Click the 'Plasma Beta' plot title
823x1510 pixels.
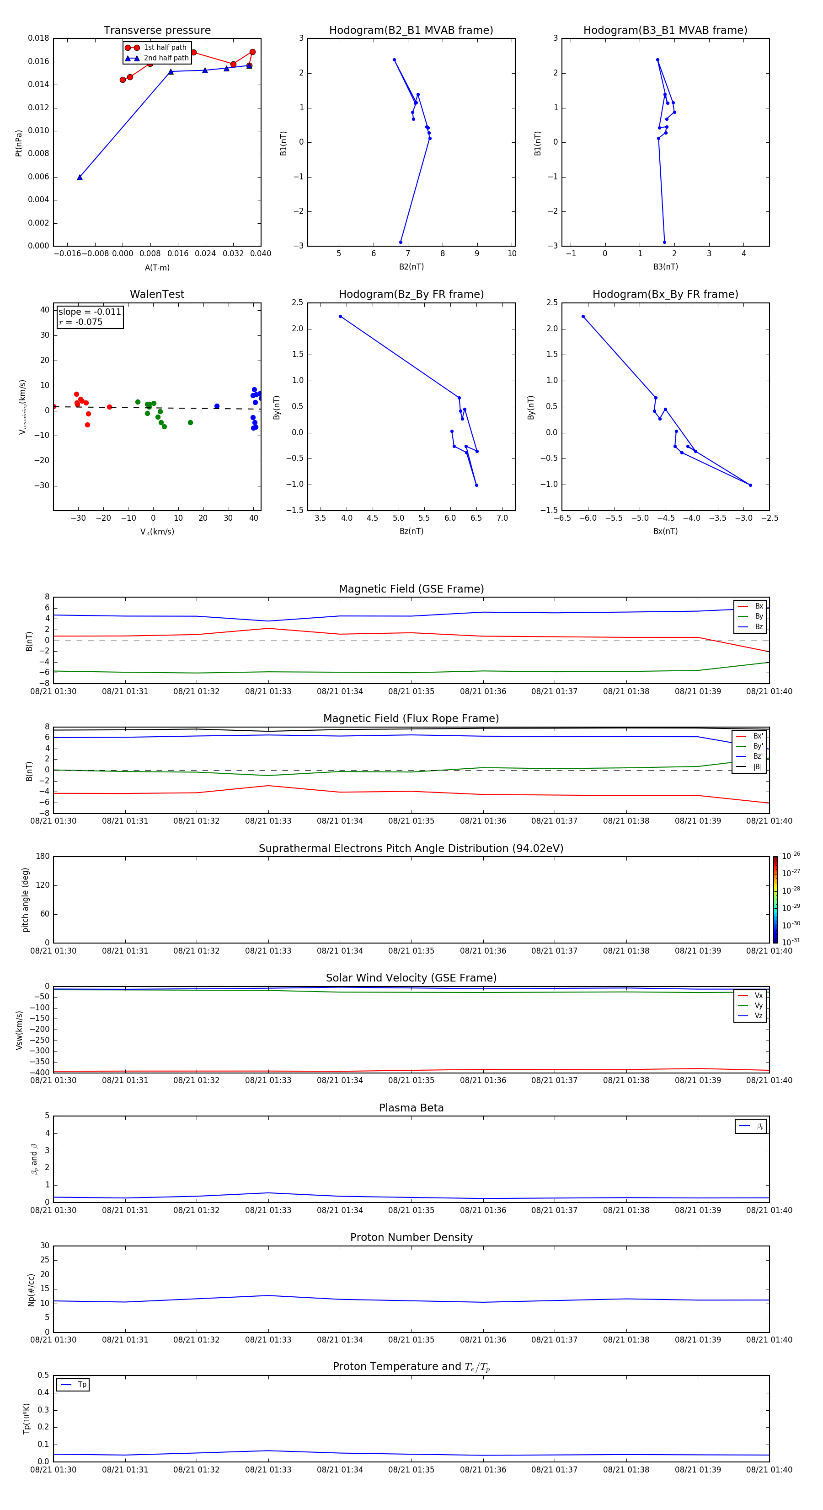pos(411,1108)
